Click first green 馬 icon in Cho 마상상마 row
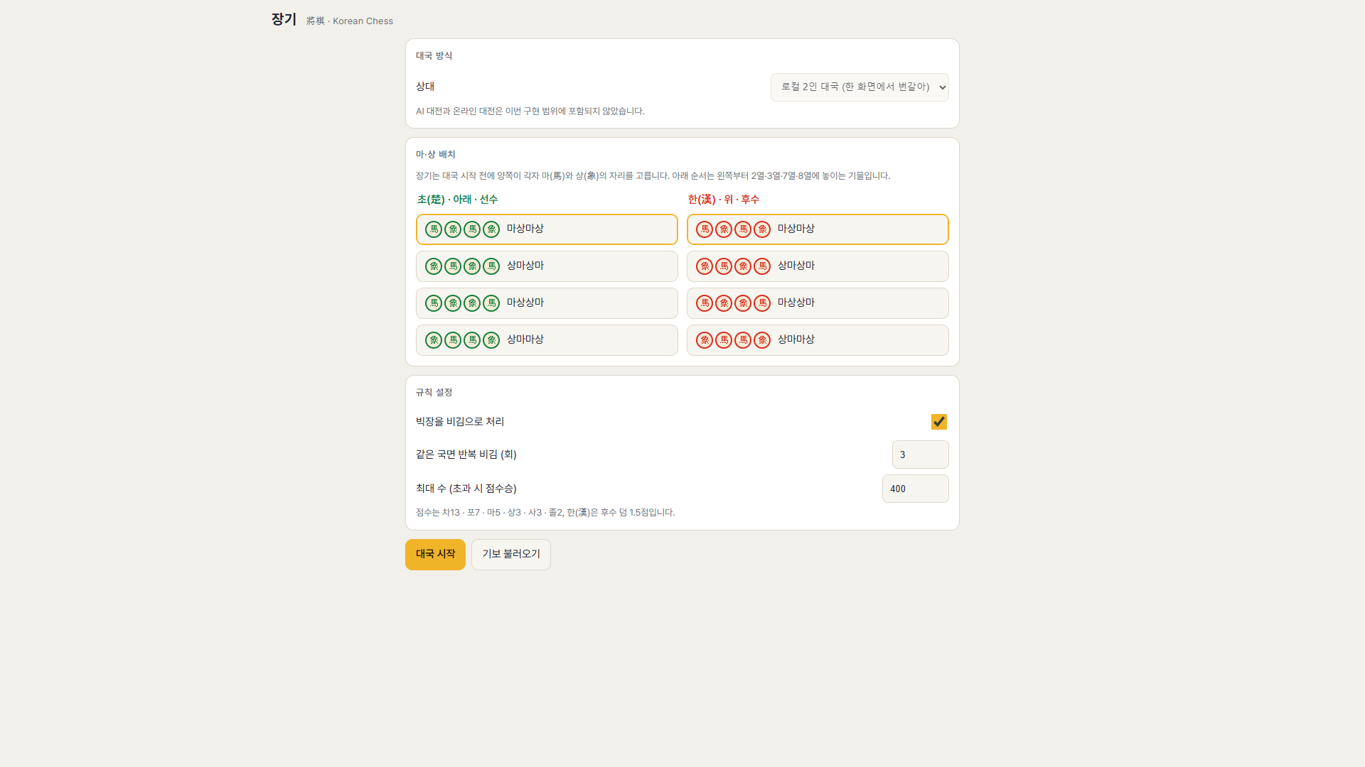 coord(434,303)
